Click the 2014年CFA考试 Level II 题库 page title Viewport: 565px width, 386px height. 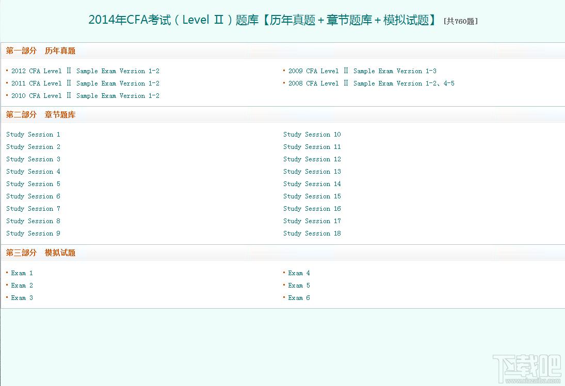point(263,20)
